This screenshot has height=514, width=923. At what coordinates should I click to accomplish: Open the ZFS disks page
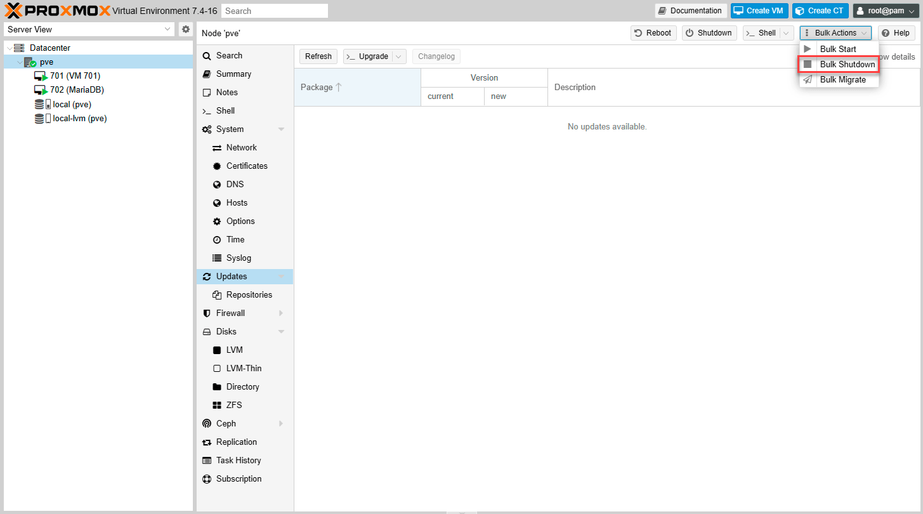[234, 405]
